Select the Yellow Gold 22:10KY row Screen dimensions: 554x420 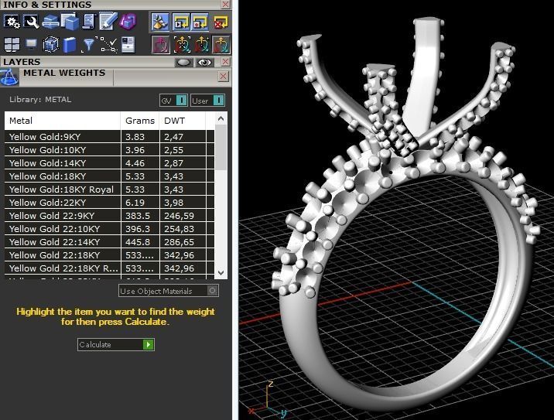click(x=110, y=228)
